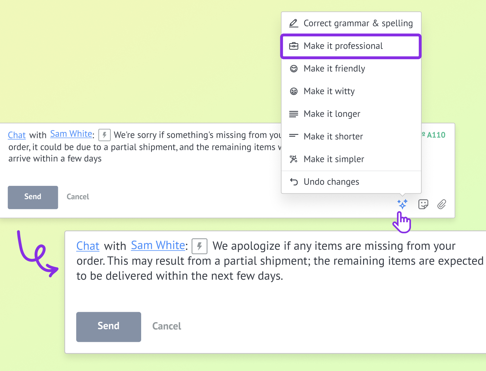Click Cancel in the lower reply box

point(167,326)
